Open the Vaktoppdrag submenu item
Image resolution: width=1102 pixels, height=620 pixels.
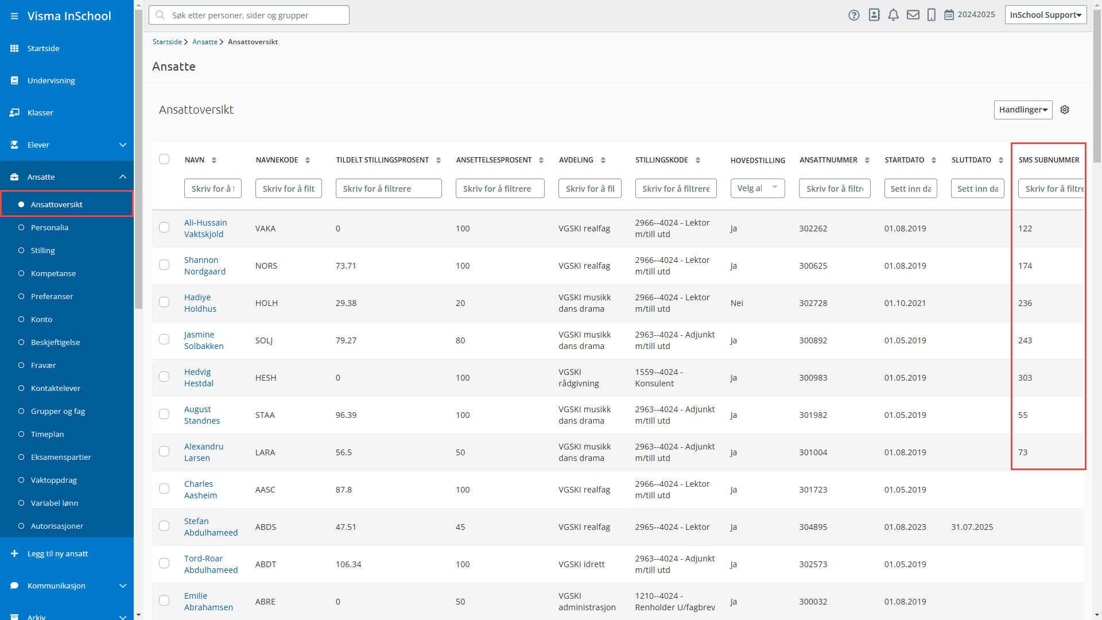pyautogui.click(x=54, y=480)
